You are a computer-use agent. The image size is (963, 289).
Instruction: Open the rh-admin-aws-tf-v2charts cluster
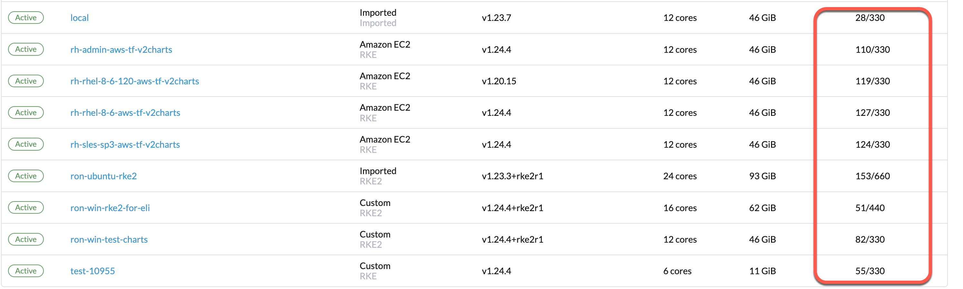[121, 49]
